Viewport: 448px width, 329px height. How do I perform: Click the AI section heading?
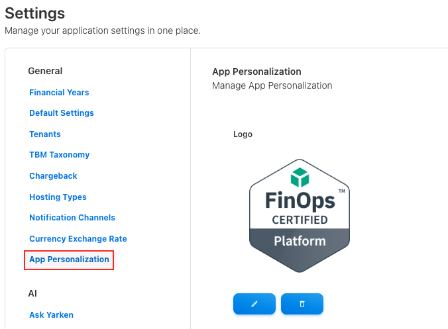(x=32, y=293)
